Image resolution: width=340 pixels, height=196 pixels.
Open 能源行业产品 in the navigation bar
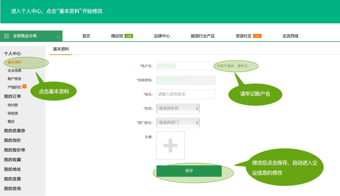pos(203,36)
